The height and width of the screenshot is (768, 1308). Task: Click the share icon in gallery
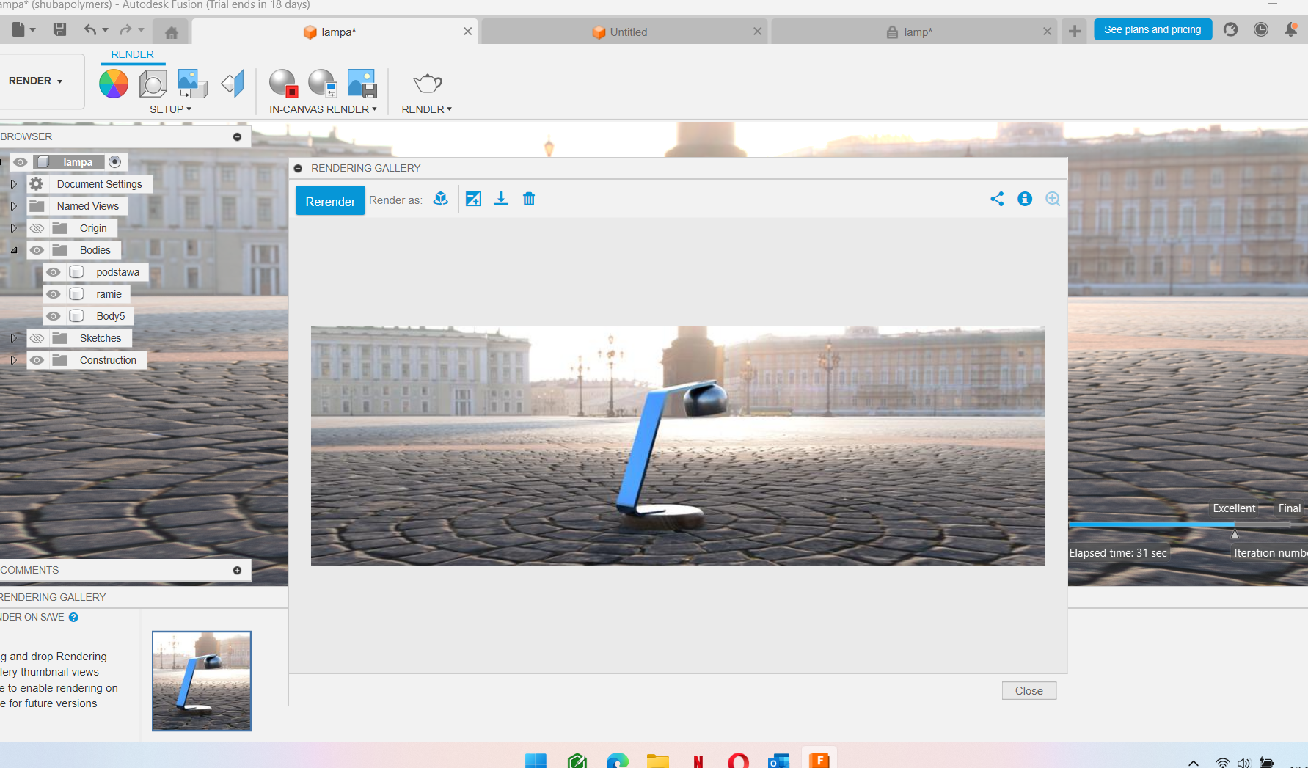pyautogui.click(x=997, y=199)
